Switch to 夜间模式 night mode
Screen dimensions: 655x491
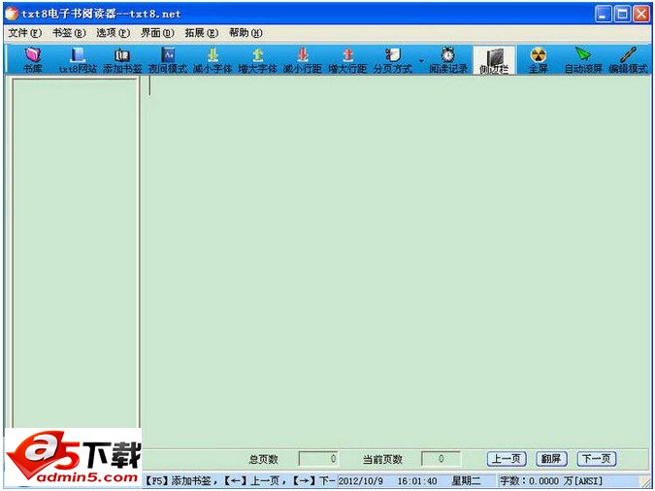(168, 60)
